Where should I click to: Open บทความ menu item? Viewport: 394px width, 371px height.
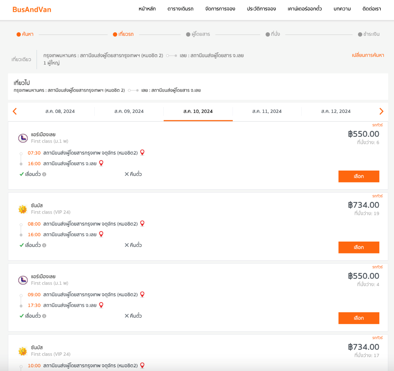pyautogui.click(x=342, y=9)
